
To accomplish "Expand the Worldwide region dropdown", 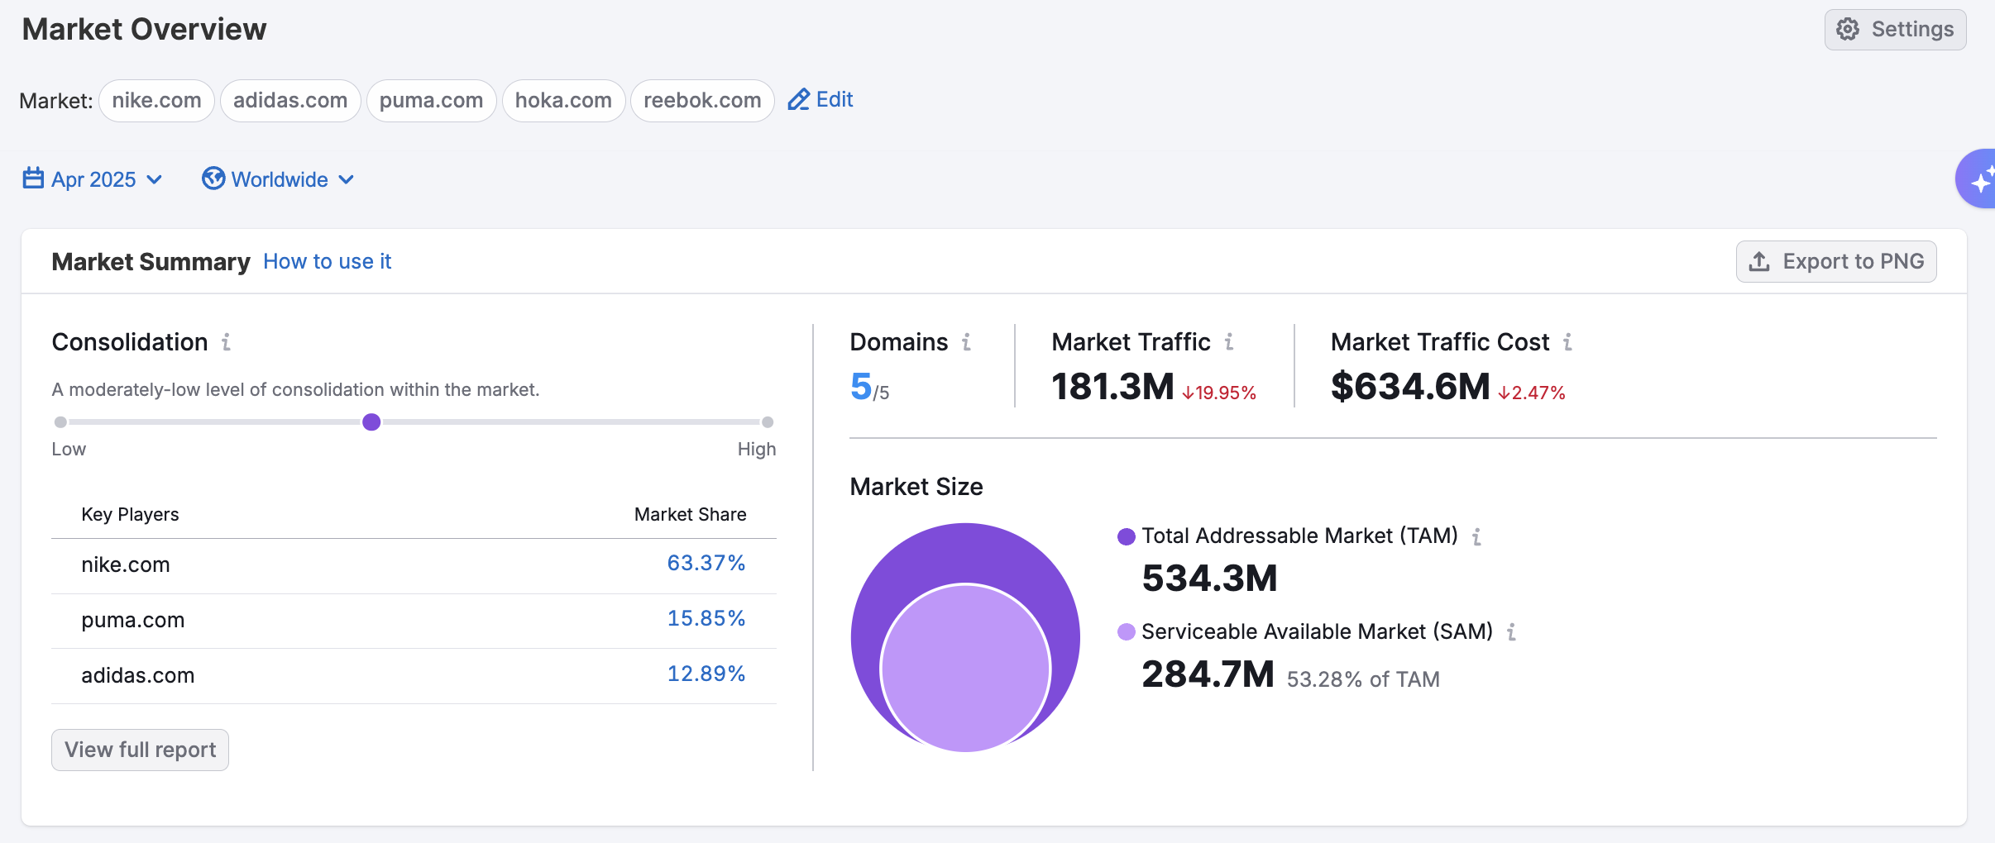I will pos(279,179).
